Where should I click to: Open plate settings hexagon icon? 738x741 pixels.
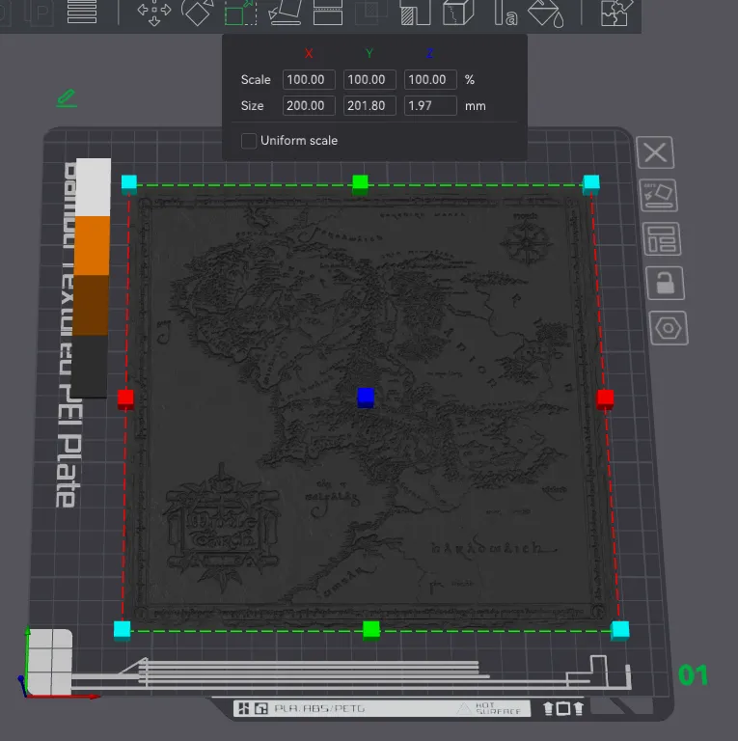click(669, 327)
